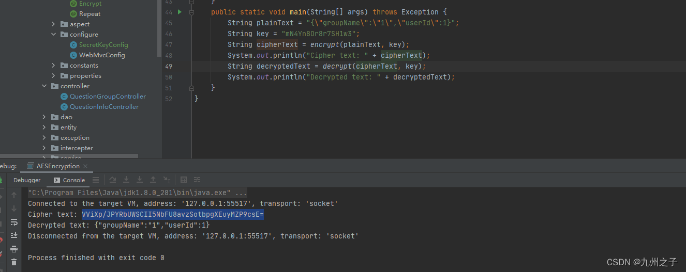Screen dimensions: 686x272
Task: Click the 'Connected to the target VM' line
Action: pos(183,203)
